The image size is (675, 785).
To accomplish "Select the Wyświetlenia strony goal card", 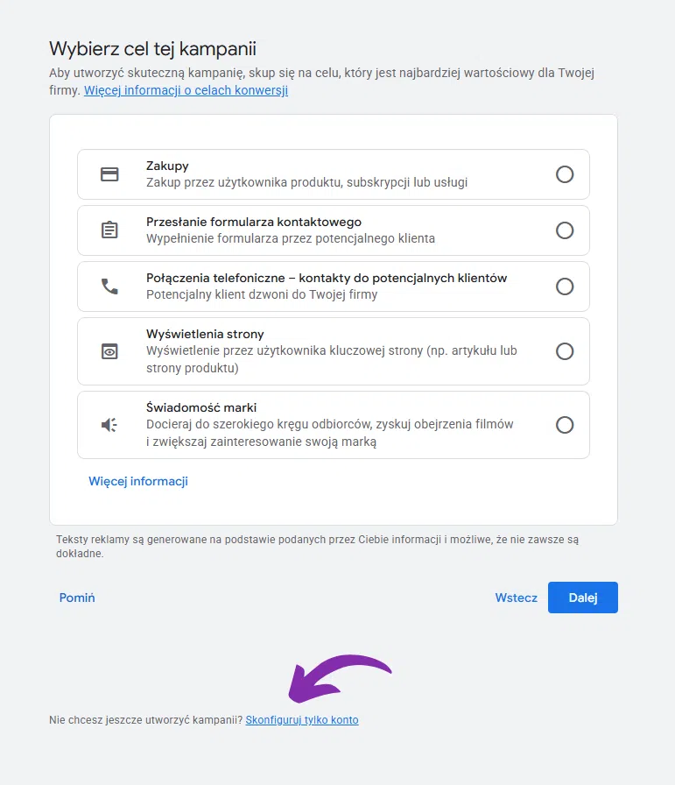I will tap(337, 351).
